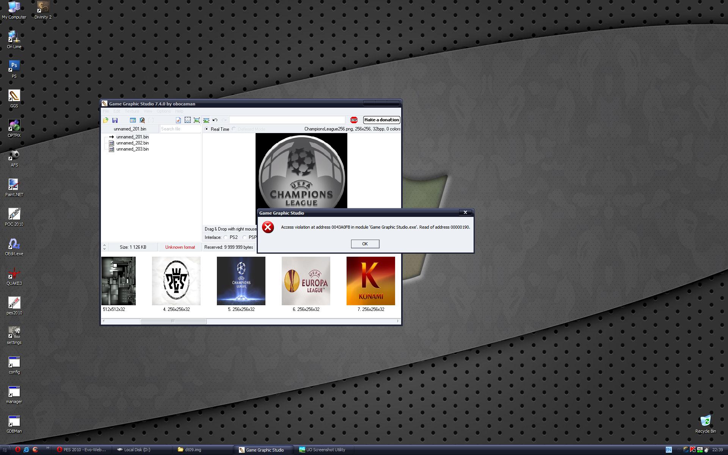Viewport: 728px width, 455px height.
Task: Click the red error icon in the dialog
Action: [x=268, y=227]
